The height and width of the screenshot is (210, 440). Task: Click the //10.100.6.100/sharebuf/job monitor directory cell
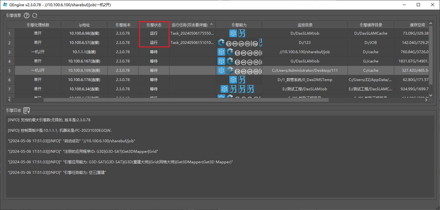(x=305, y=52)
